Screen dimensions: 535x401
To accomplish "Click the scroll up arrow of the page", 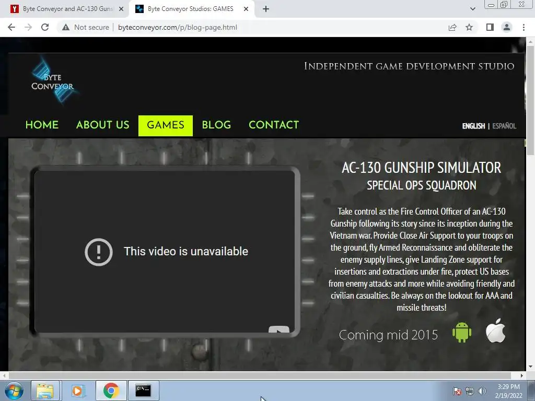I will coord(530,42).
